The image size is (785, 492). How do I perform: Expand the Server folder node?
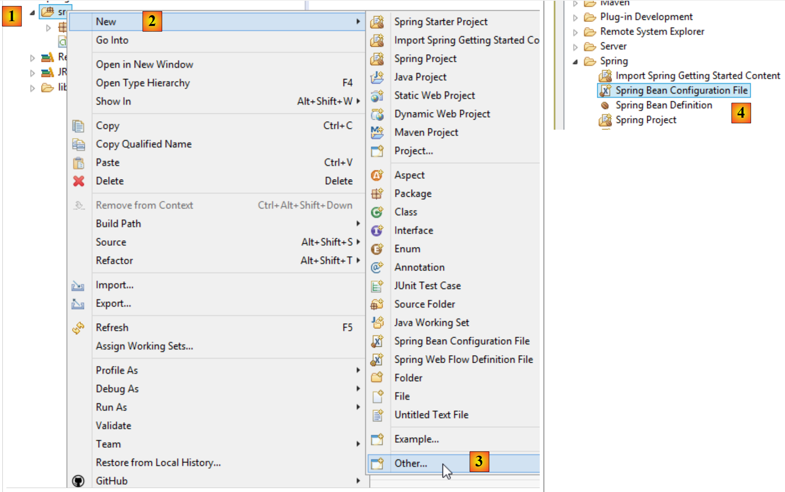point(575,47)
